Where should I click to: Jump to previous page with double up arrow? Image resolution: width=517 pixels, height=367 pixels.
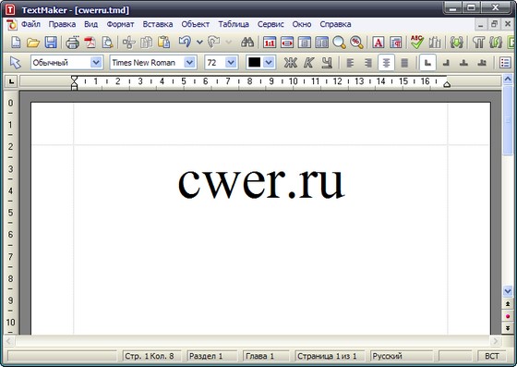(508, 304)
